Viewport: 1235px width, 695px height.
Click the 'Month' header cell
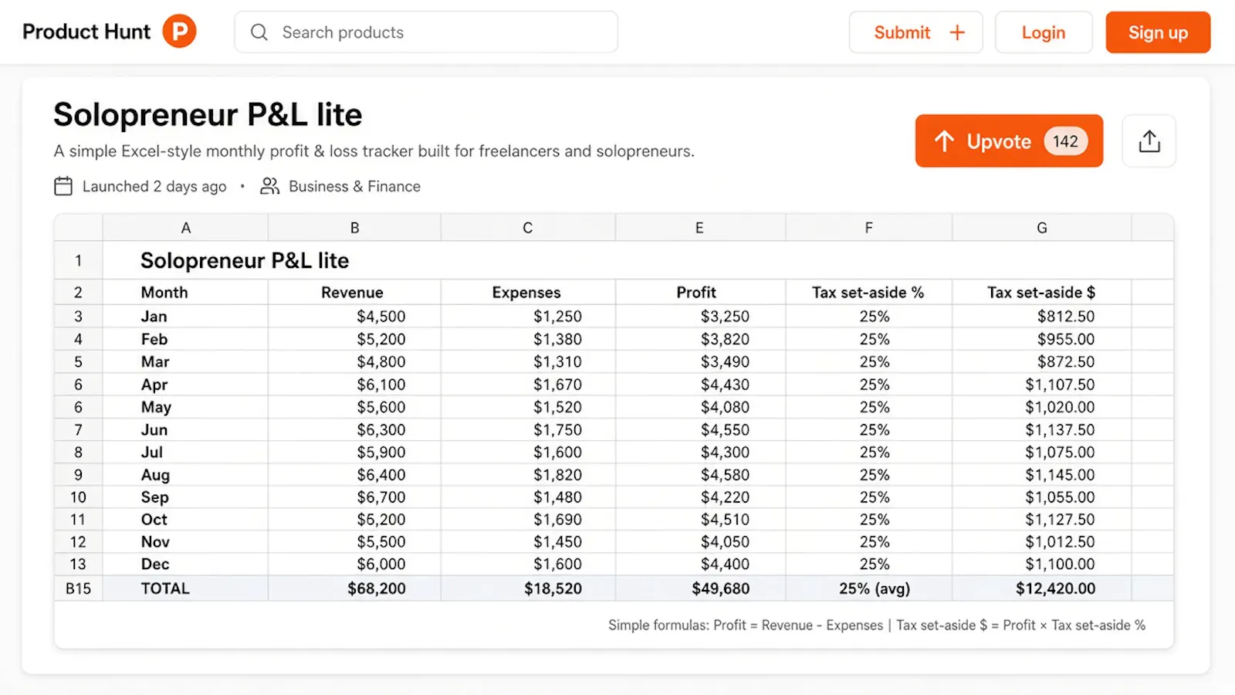click(x=185, y=293)
